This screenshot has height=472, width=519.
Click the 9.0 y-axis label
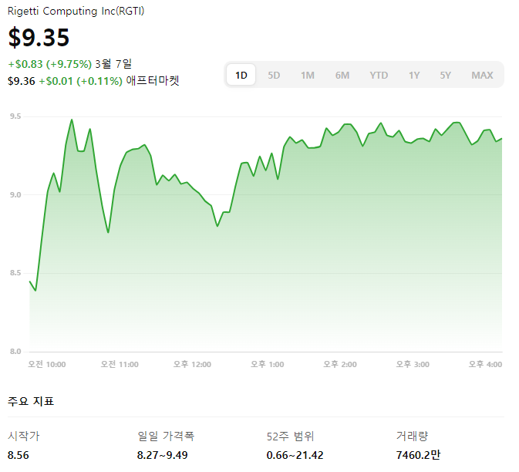pyautogui.click(x=15, y=194)
